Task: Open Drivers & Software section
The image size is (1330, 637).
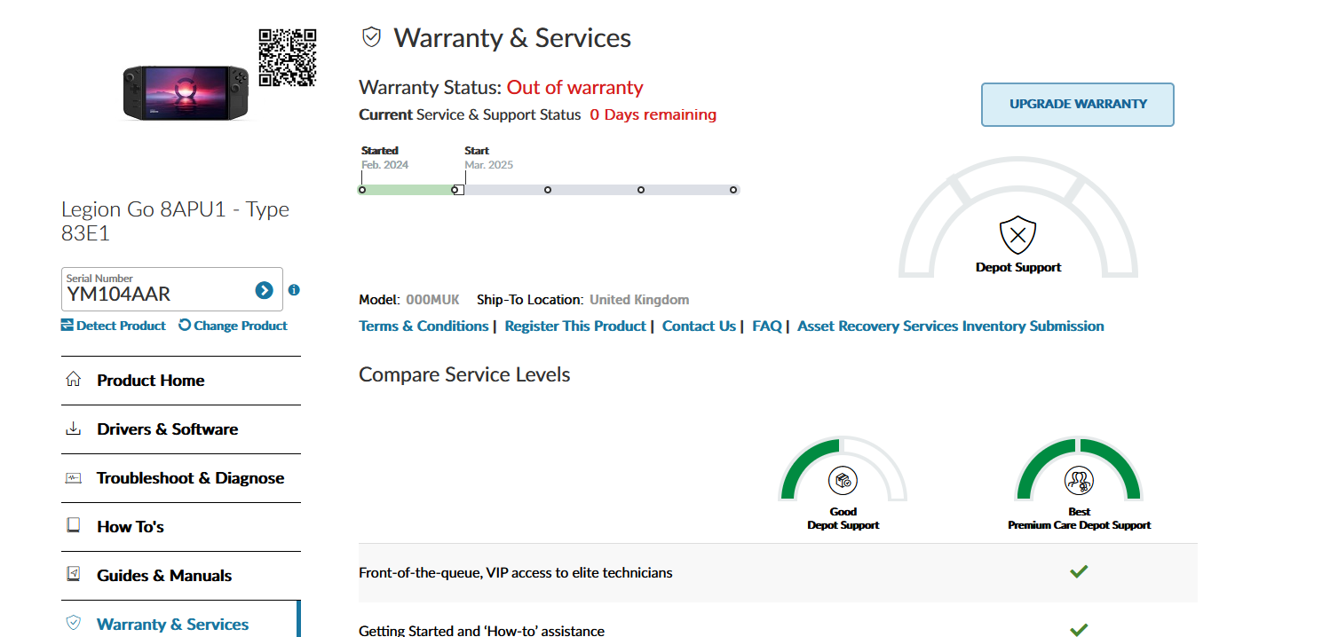Action: point(167,429)
